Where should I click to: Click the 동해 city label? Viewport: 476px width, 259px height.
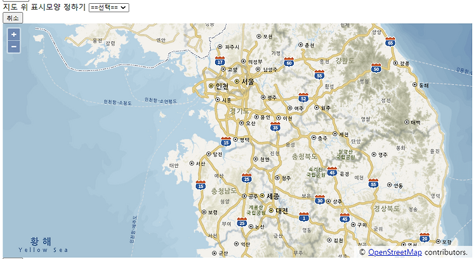coord(424,85)
